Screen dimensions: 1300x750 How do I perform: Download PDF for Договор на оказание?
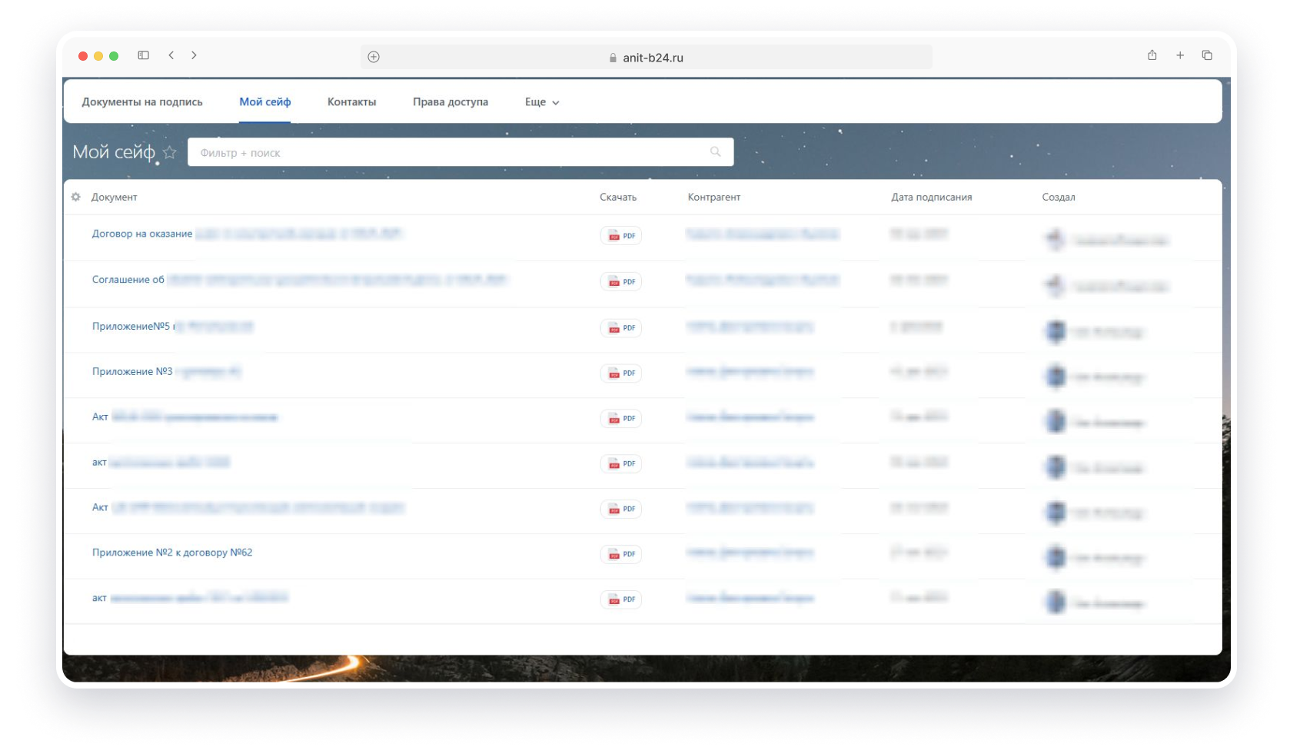[x=621, y=236]
